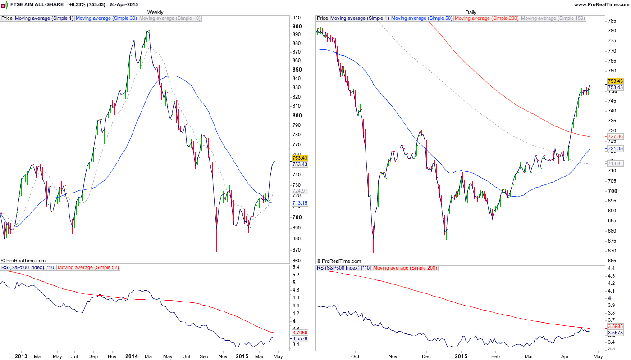Click the 700 level on Daily price axis
This screenshot has width=631, height=360.
(x=613, y=191)
